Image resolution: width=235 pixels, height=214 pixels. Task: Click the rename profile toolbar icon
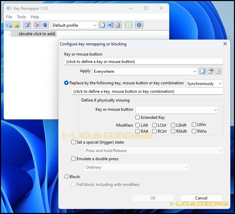[111, 25]
